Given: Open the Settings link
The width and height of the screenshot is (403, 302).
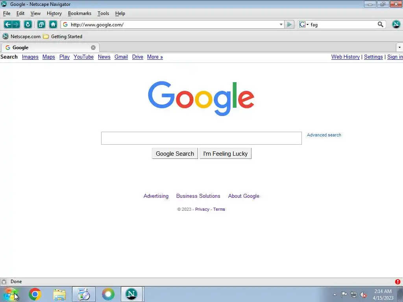Looking at the screenshot, I should tap(373, 57).
